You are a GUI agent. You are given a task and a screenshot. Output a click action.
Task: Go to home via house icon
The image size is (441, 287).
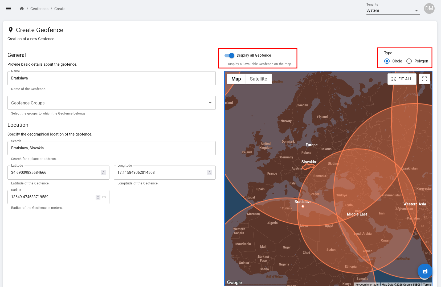click(x=22, y=9)
